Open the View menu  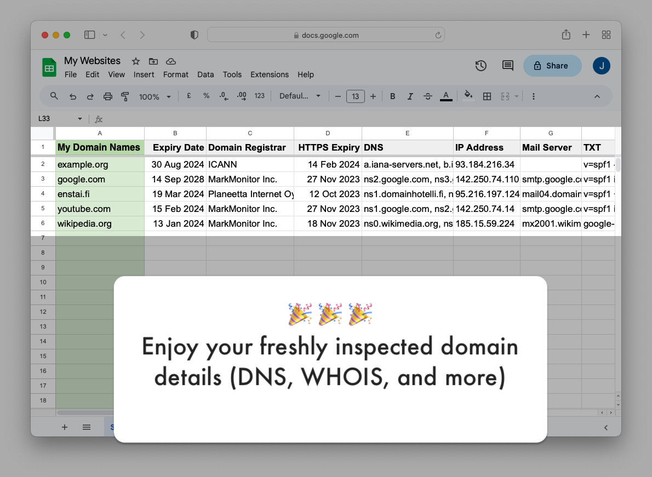coord(116,74)
